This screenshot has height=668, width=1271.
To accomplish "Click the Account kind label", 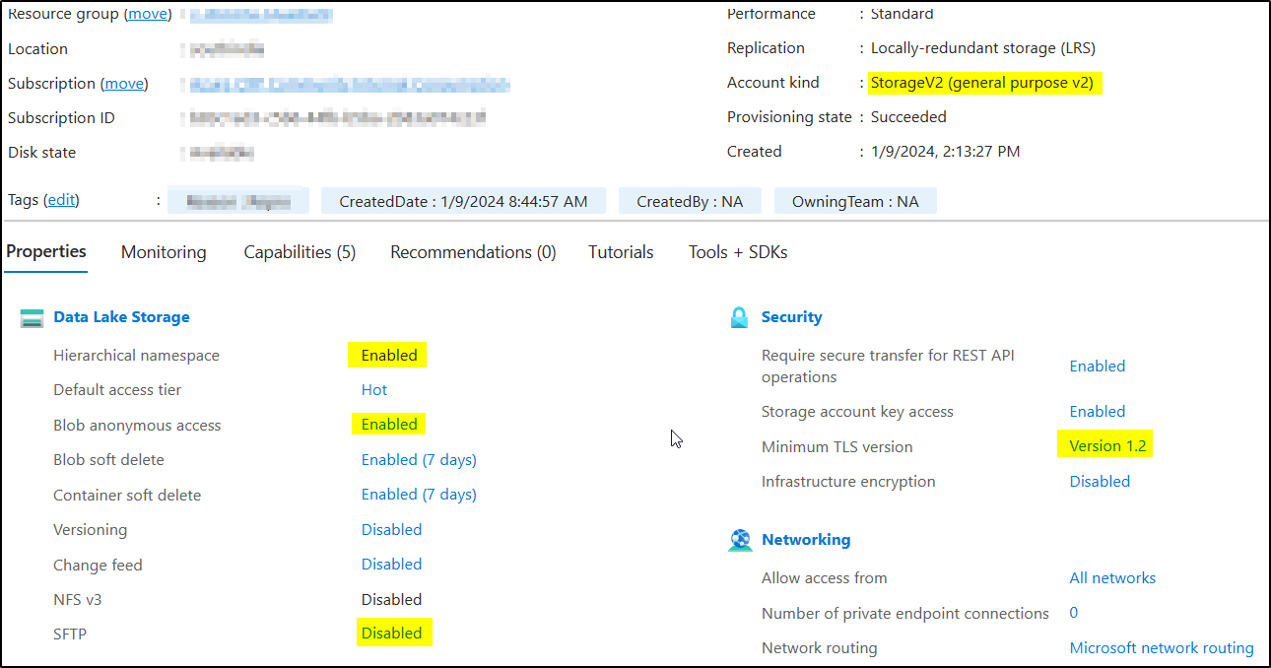I will click(x=773, y=83).
